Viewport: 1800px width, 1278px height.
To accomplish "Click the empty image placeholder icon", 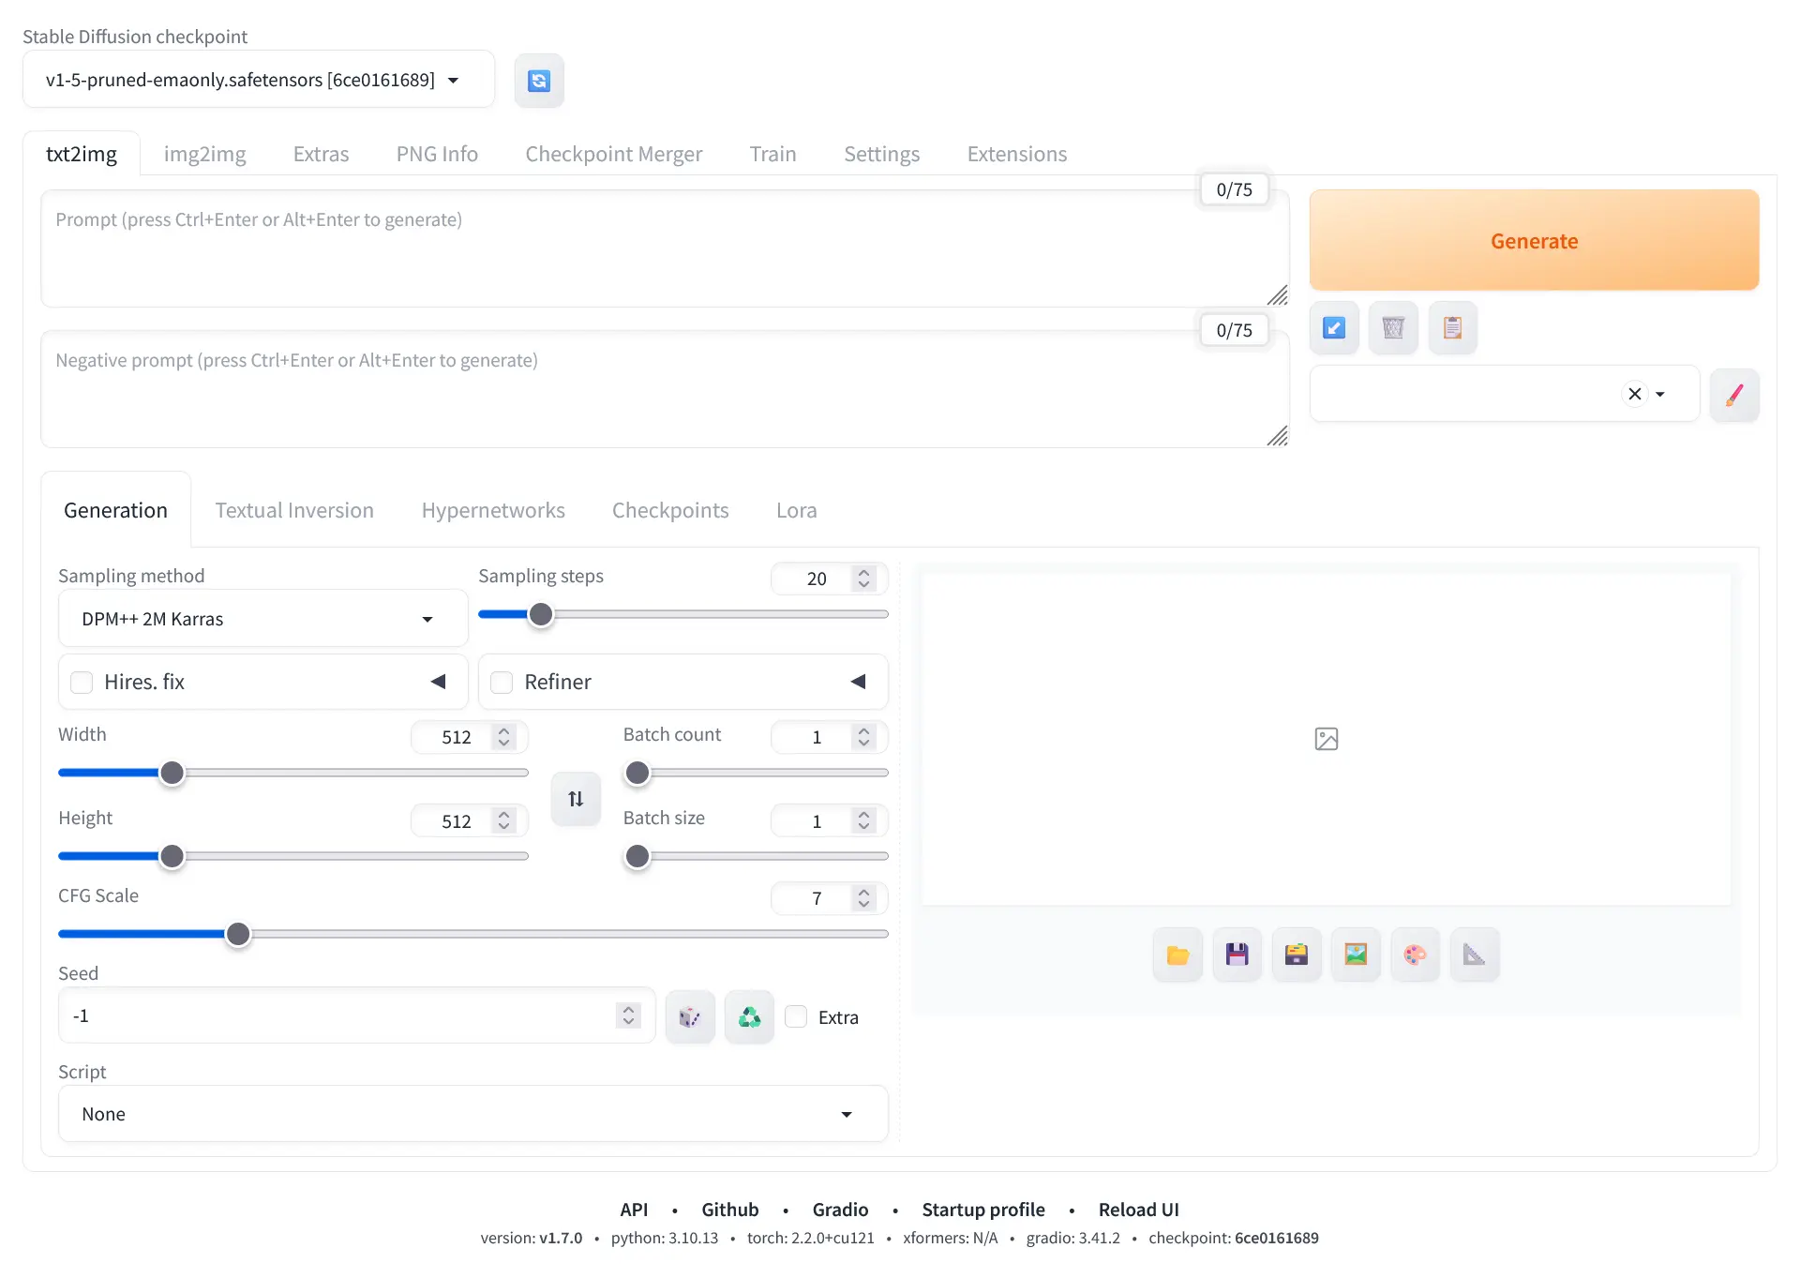I will pyautogui.click(x=1327, y=739).
